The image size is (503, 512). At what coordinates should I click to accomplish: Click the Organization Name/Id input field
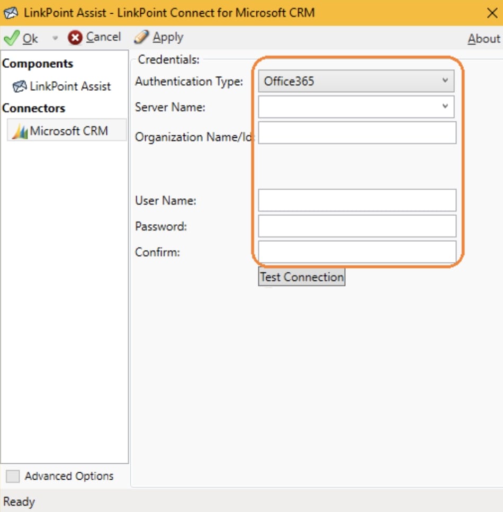click(x=357, y=133)
